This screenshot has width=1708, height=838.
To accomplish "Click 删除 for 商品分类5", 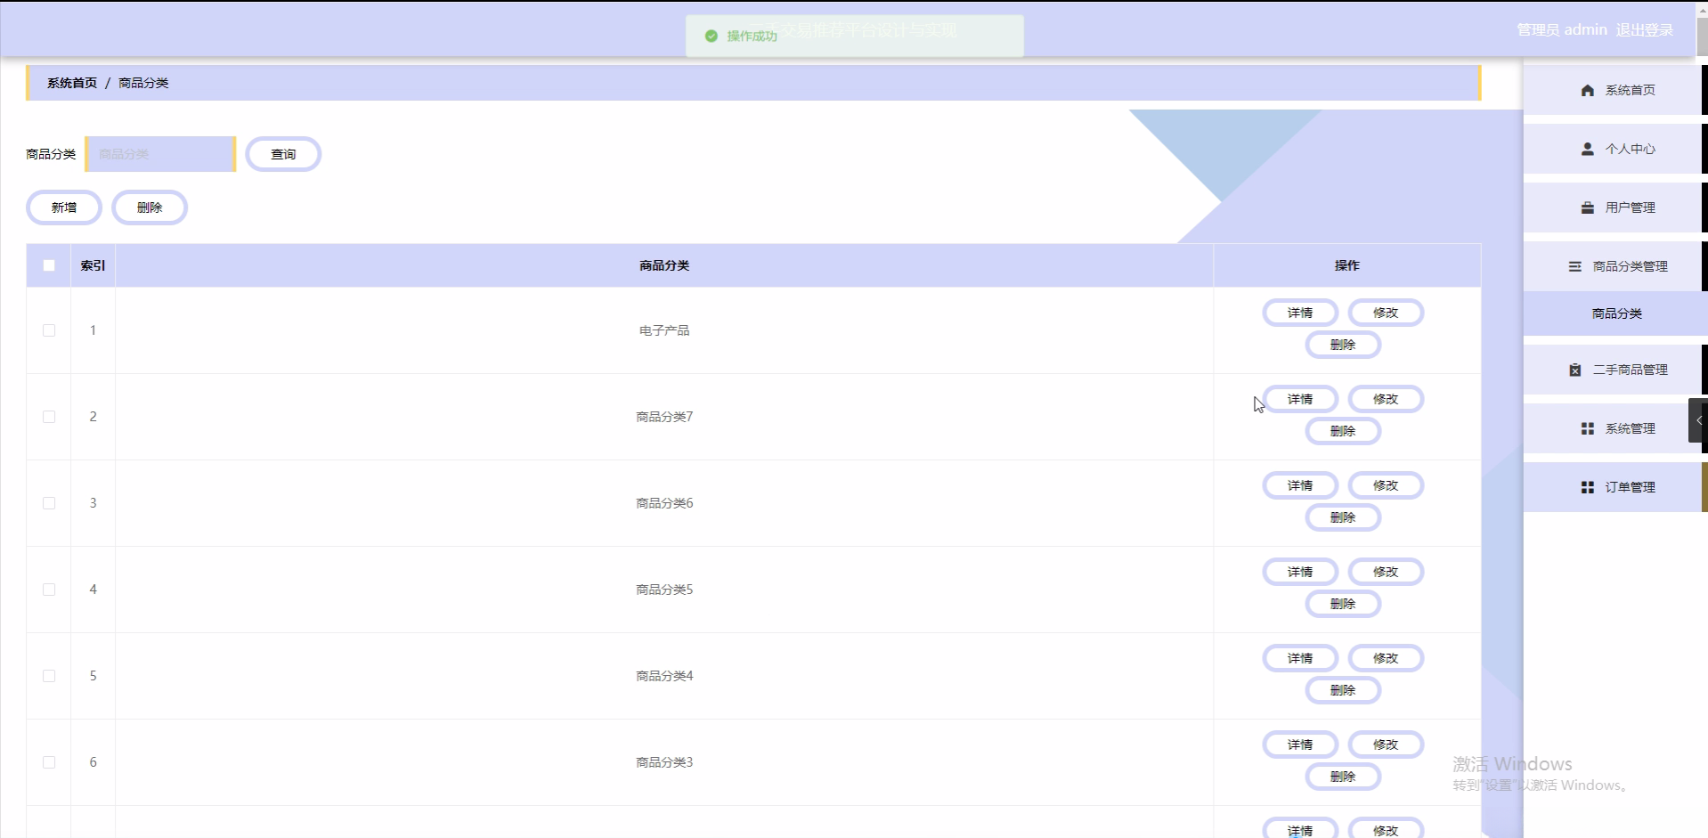I will coord(1343,604).
